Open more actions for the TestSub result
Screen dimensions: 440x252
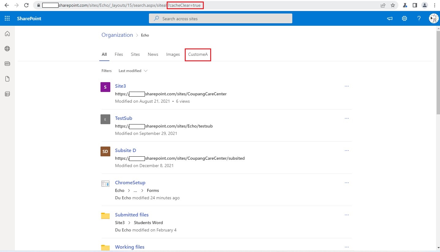pos(347,118)
